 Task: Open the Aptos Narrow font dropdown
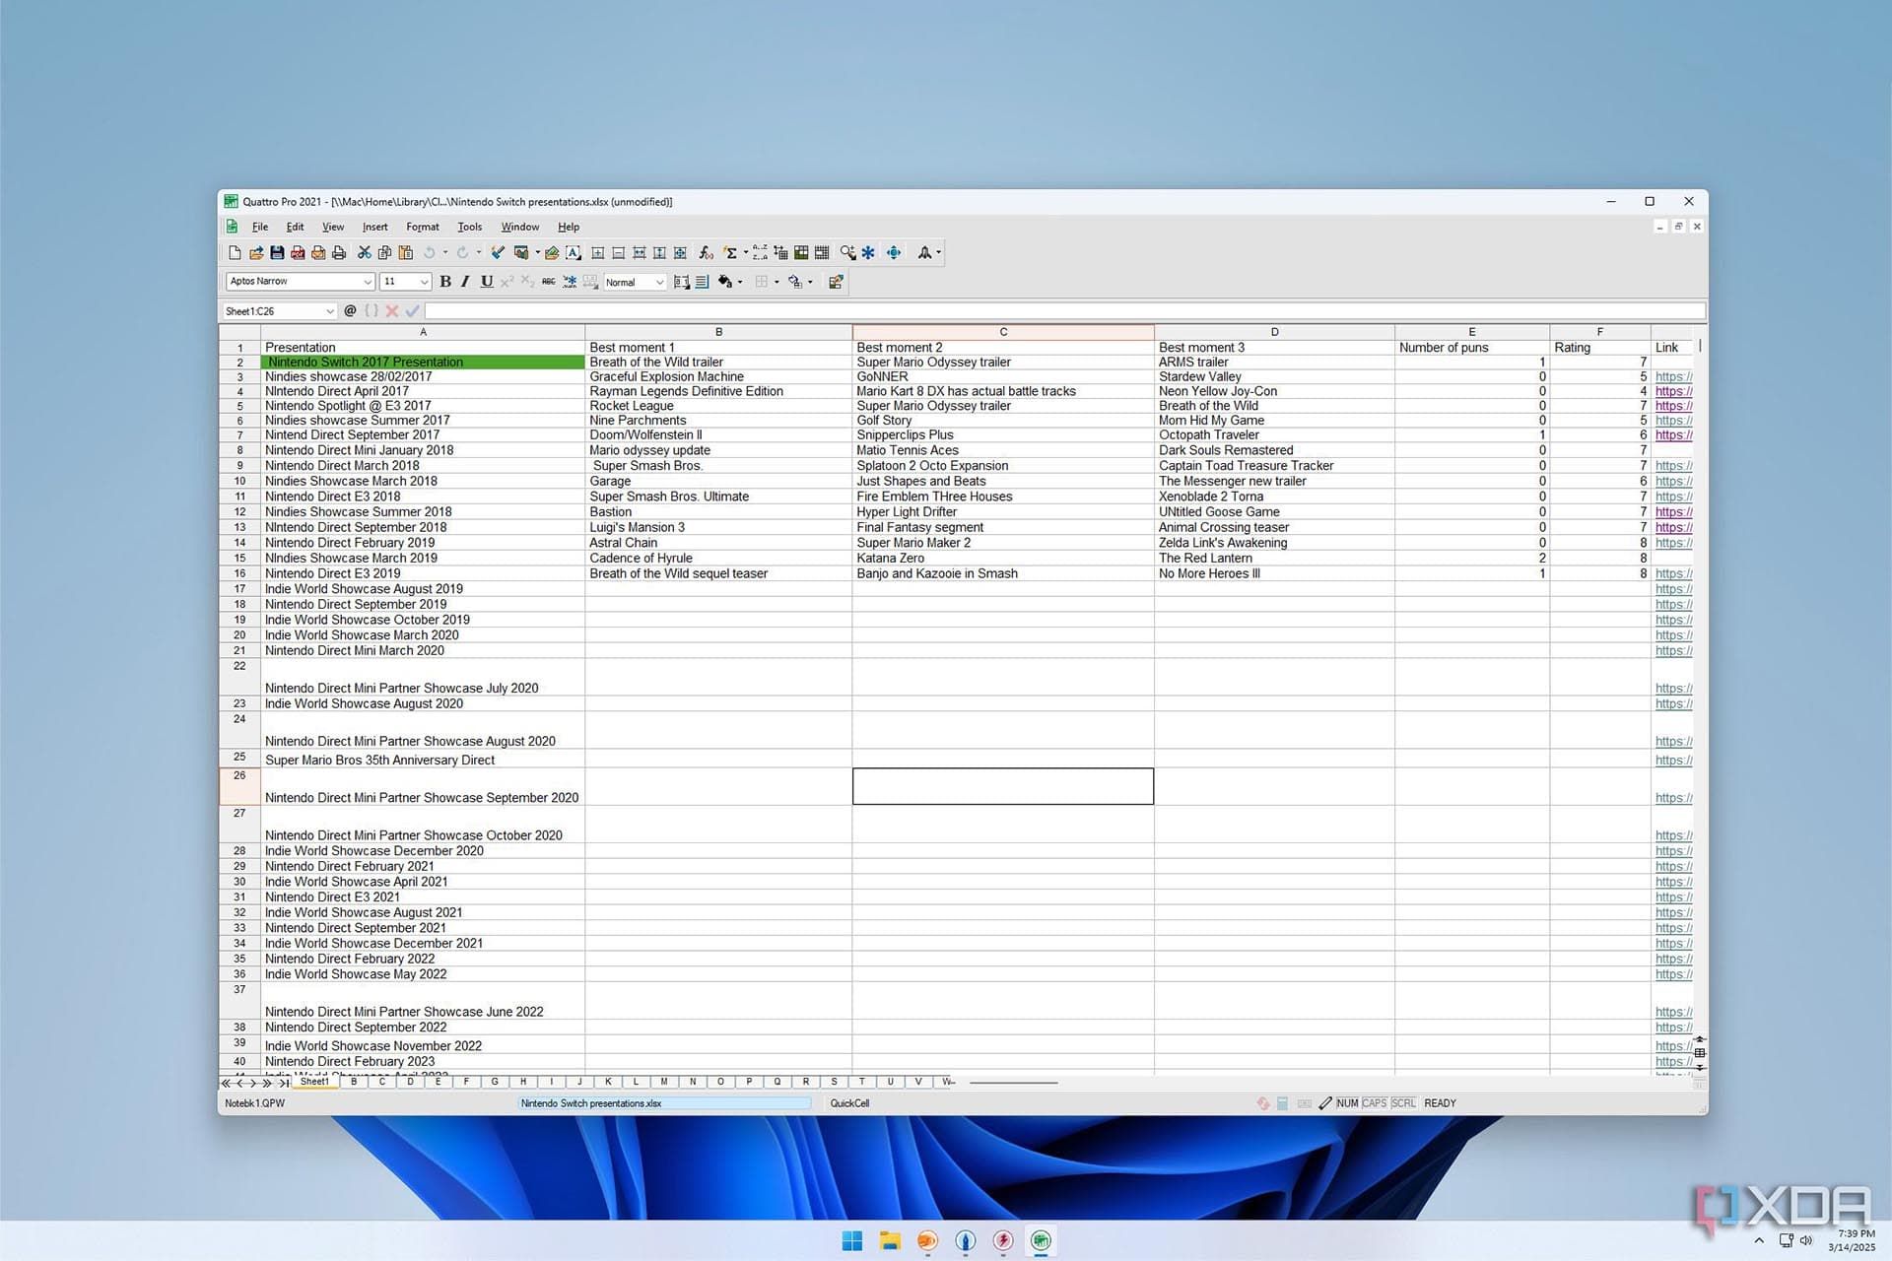pyautogui.click(x=368, y=282)
